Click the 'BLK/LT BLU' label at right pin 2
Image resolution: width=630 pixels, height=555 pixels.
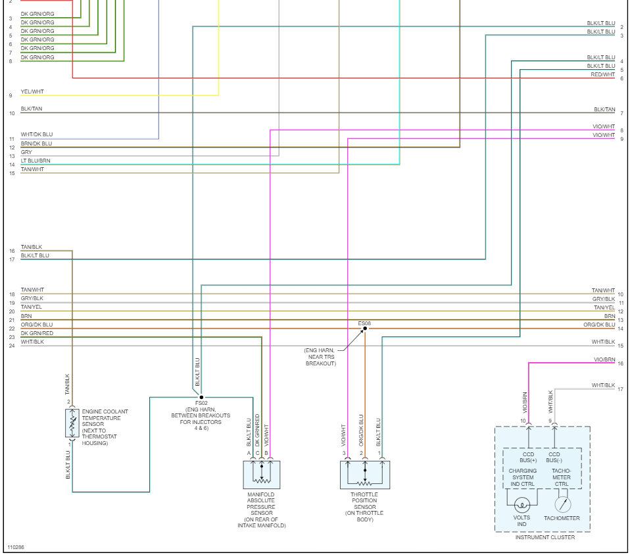(x=600, y=23)
